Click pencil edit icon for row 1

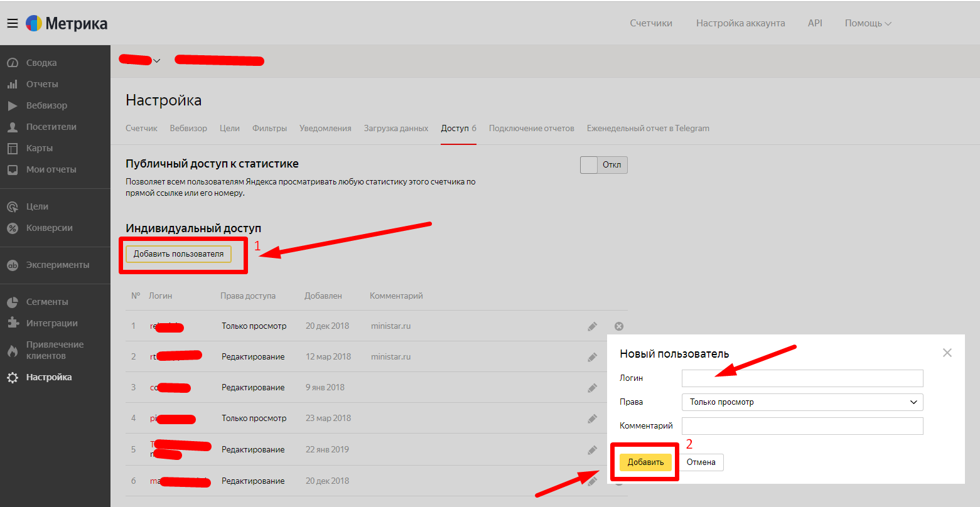click(x=592, y=326)
